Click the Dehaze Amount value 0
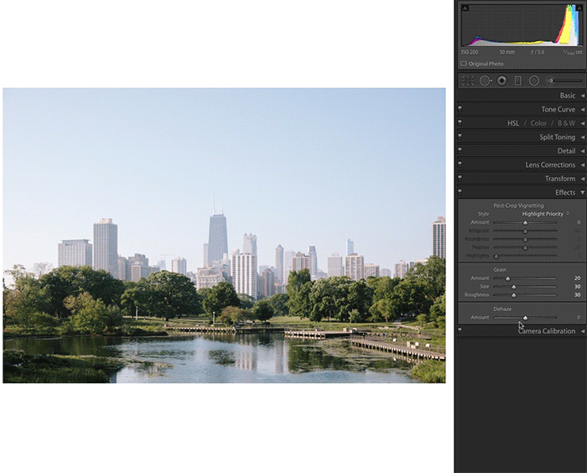The height and width of the screenshot is (473, 587). pyautogui.click(x=579, y=318)
